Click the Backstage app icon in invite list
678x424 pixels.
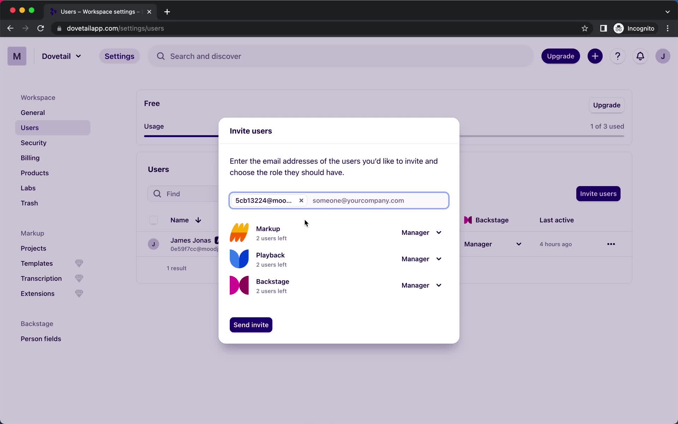coord(239,285)
